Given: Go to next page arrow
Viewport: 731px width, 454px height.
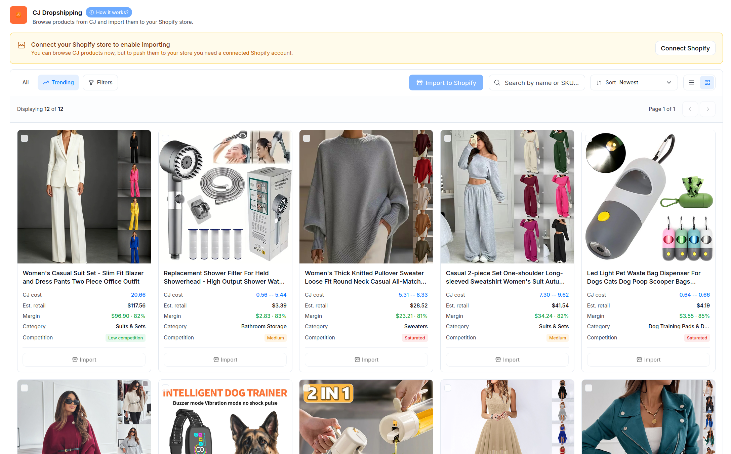Looking at the screenshot, I should point(707,109).
